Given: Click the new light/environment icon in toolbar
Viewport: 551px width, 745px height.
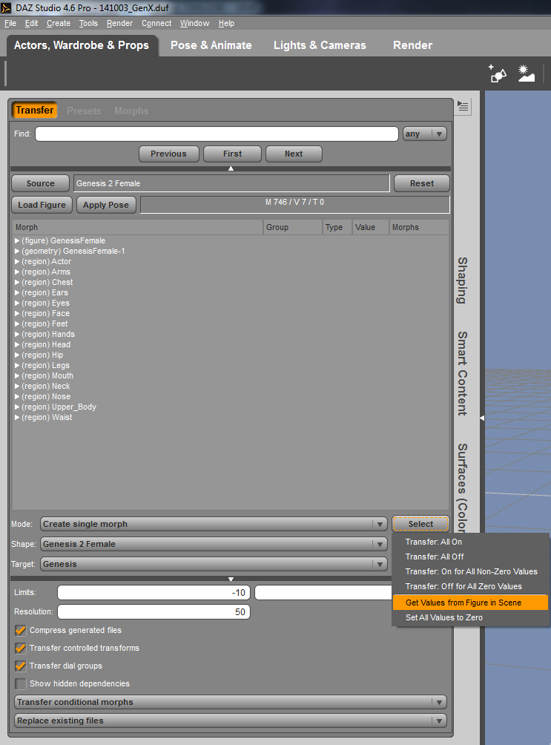Looking at the screenshot, I should pos(526,73).
